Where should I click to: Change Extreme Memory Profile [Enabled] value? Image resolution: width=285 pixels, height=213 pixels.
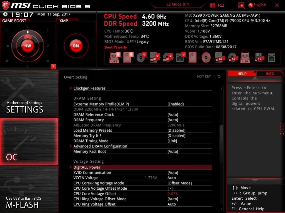pos(176,104)
